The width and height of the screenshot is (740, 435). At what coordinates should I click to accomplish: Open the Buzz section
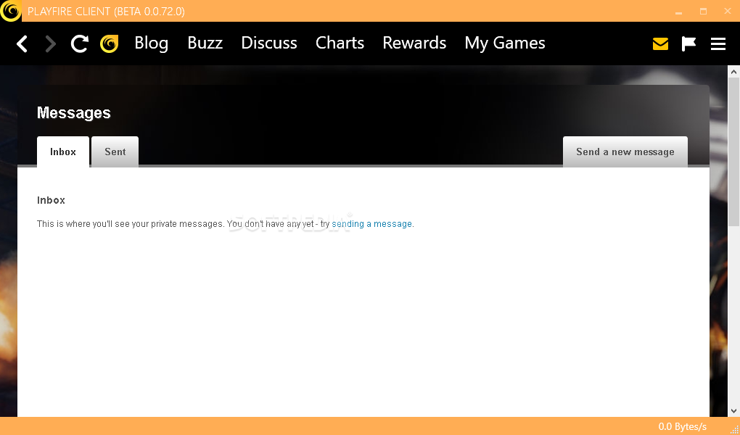coord(205,43)
